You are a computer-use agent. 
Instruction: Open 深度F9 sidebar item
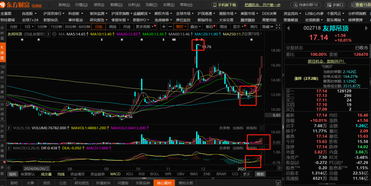click(2, 91)
